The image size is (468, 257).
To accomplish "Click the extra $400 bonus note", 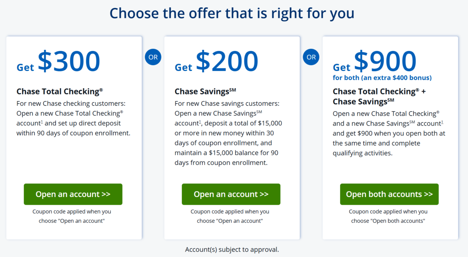I will click(x=382, y=78).
